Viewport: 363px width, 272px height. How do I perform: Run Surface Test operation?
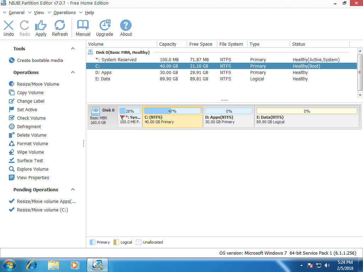pos(26,161)
